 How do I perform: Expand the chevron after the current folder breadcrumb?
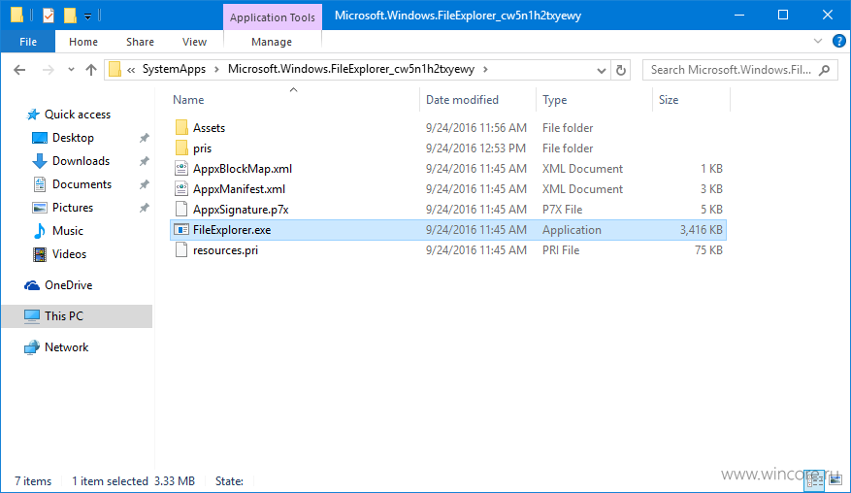485,70
